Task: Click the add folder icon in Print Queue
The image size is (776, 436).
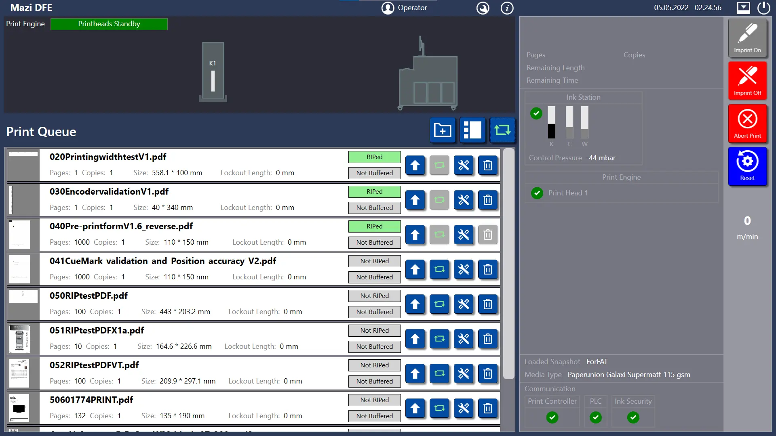Action: 443,130
